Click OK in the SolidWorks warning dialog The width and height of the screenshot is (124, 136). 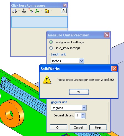click(x=79, y=92)
